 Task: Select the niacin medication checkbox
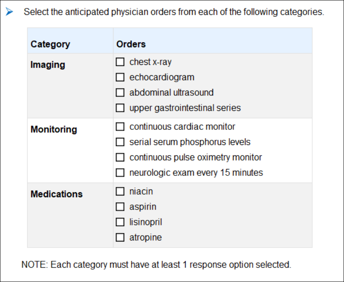click(120, 191)
